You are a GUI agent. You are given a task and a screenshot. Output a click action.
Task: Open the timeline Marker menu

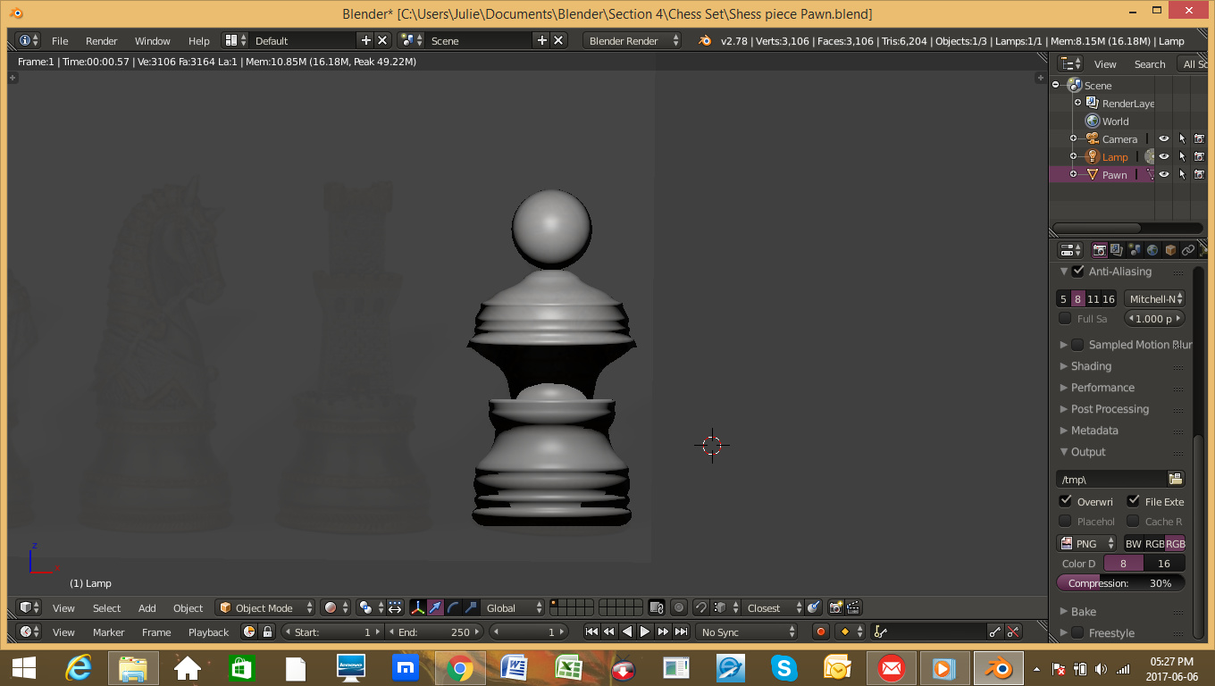click(109, 632)
